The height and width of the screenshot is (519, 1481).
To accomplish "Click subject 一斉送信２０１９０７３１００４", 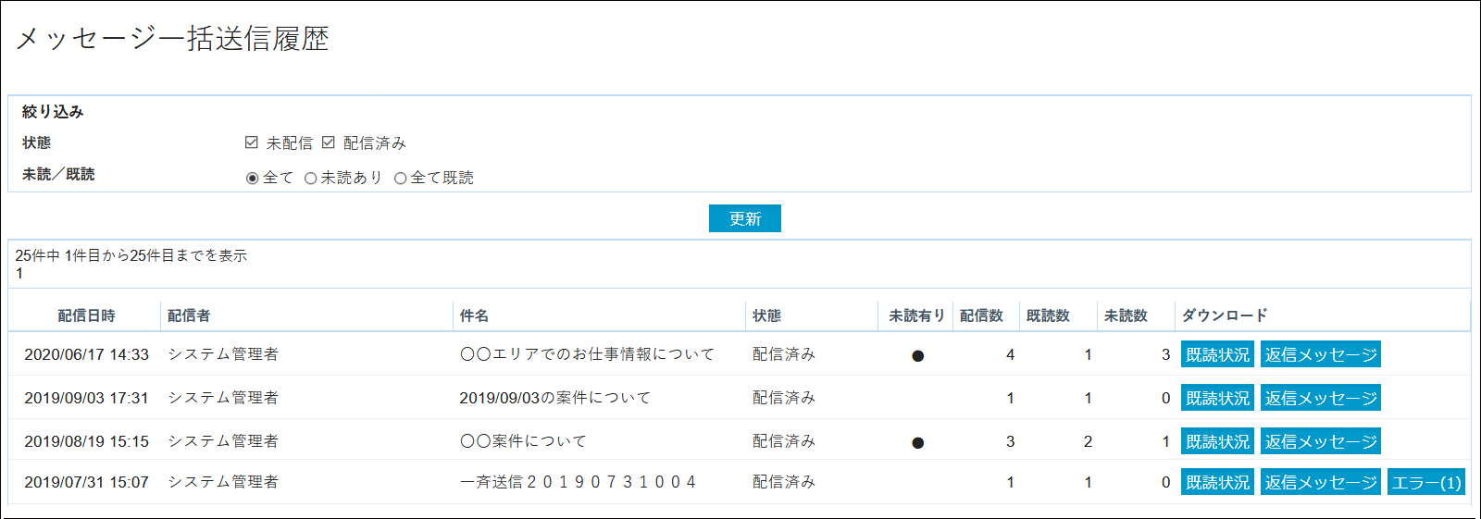I will [579, 482].
